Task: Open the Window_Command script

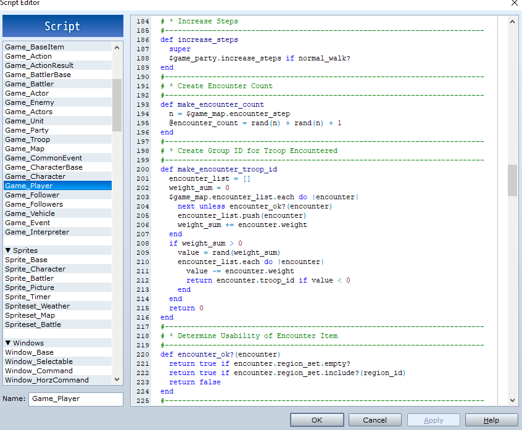Action: point(58,371)
